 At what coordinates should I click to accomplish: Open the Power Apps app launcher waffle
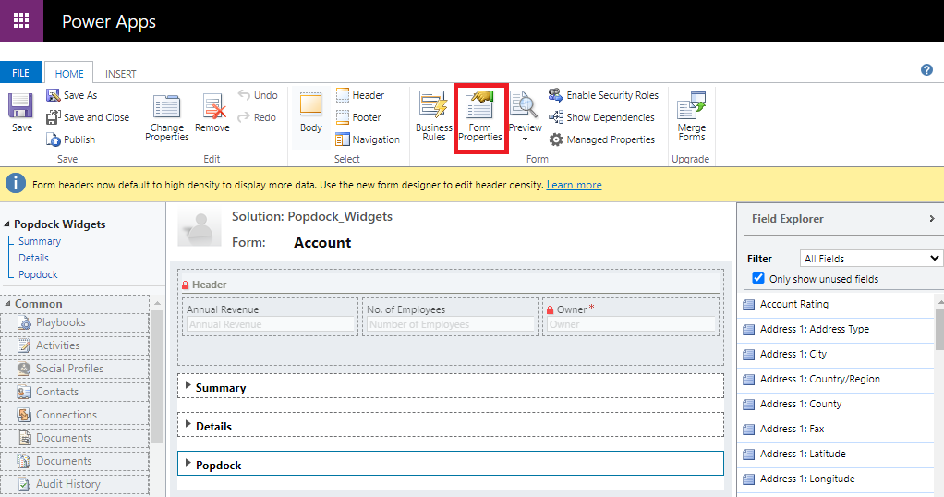pos(21,21)
